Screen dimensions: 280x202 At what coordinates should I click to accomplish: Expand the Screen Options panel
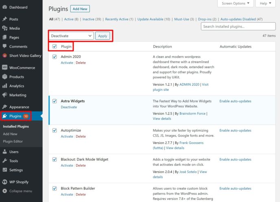235,3
